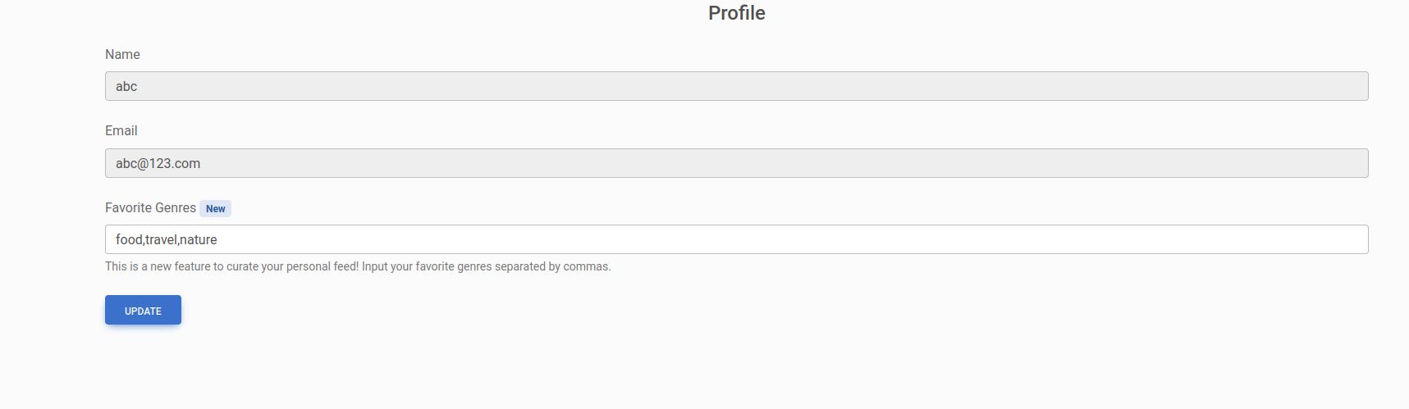Select the disabled Email field
The image size is (1409, 409).
click(x=736, y=163)
